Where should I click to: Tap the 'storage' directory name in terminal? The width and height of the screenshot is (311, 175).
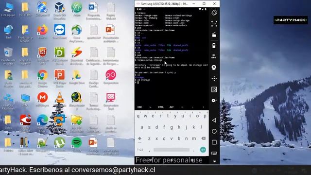click(139, 77)
